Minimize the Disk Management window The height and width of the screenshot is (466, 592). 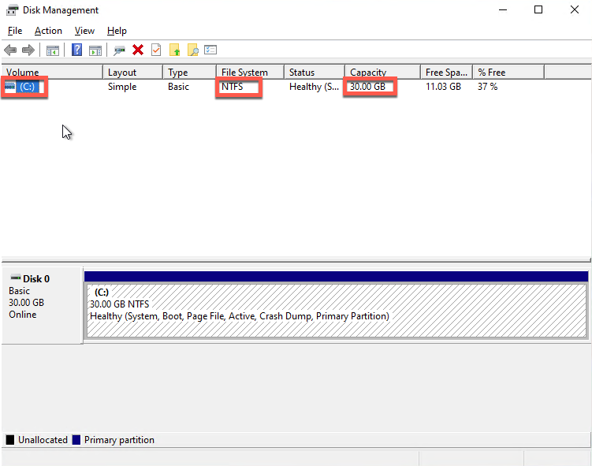click(503, 9)
